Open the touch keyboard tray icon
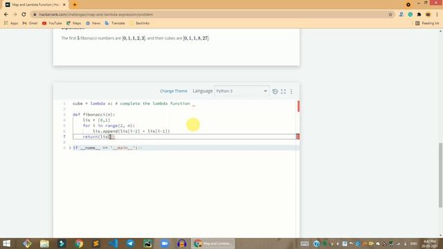Screen dimensions: 443x249 pos(305,243)
